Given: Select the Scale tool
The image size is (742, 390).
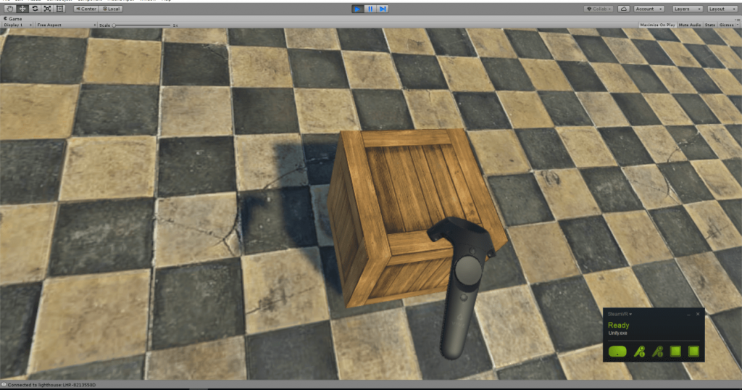Looking at the screenshot, I should tap(47, 9).
